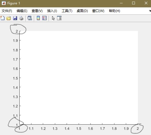Maximize the Figure 1 window
Image resolution: width=151 pixels, height=135 pixels.
pyautogui.click(x=134, y=3)
